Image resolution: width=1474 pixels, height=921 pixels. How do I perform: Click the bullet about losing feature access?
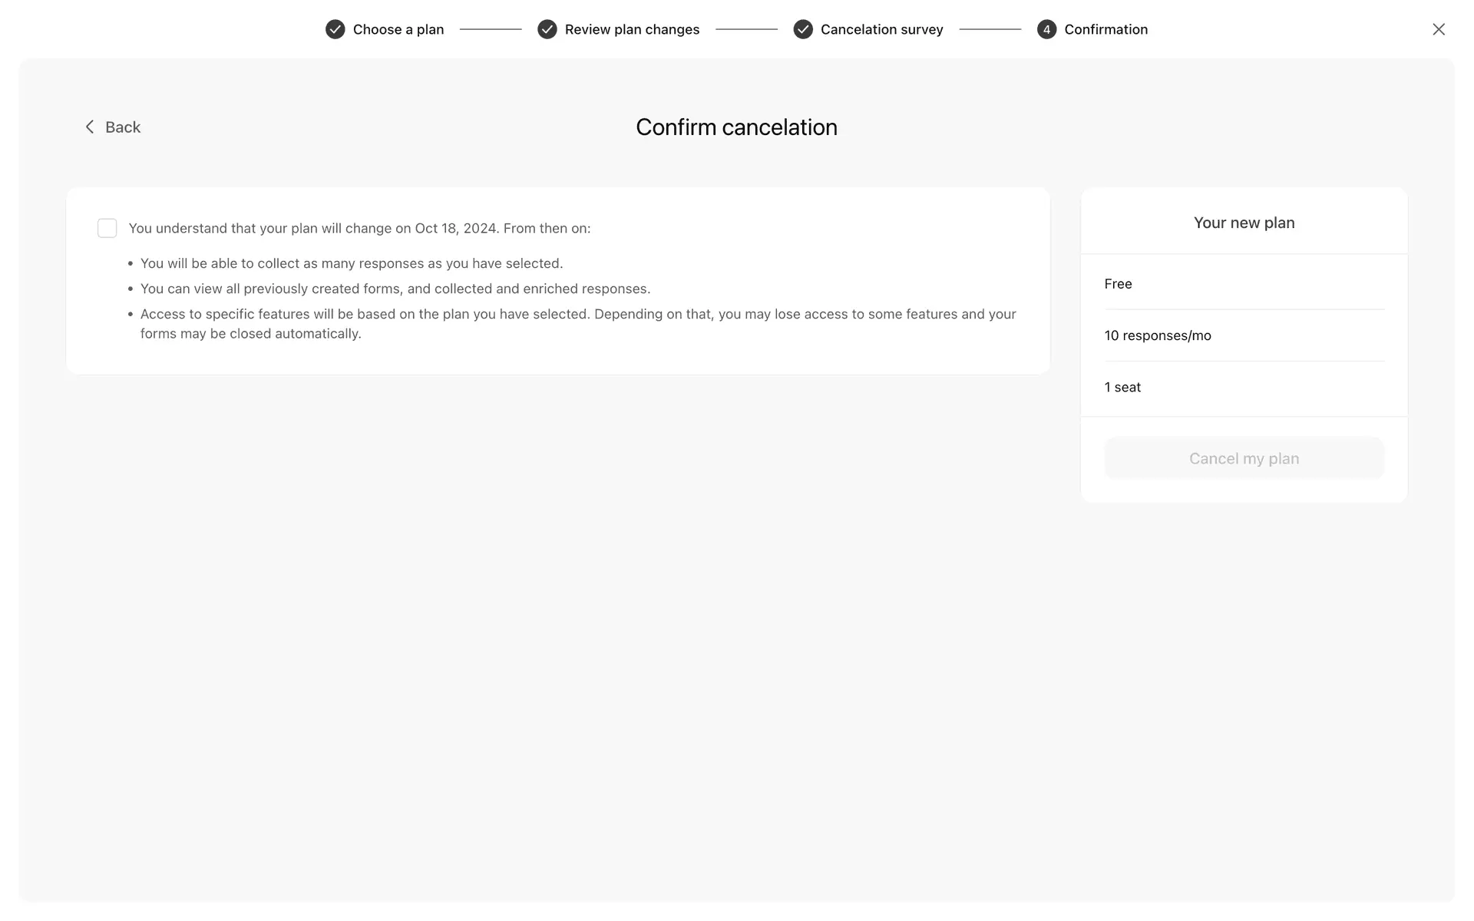point(577,323)
